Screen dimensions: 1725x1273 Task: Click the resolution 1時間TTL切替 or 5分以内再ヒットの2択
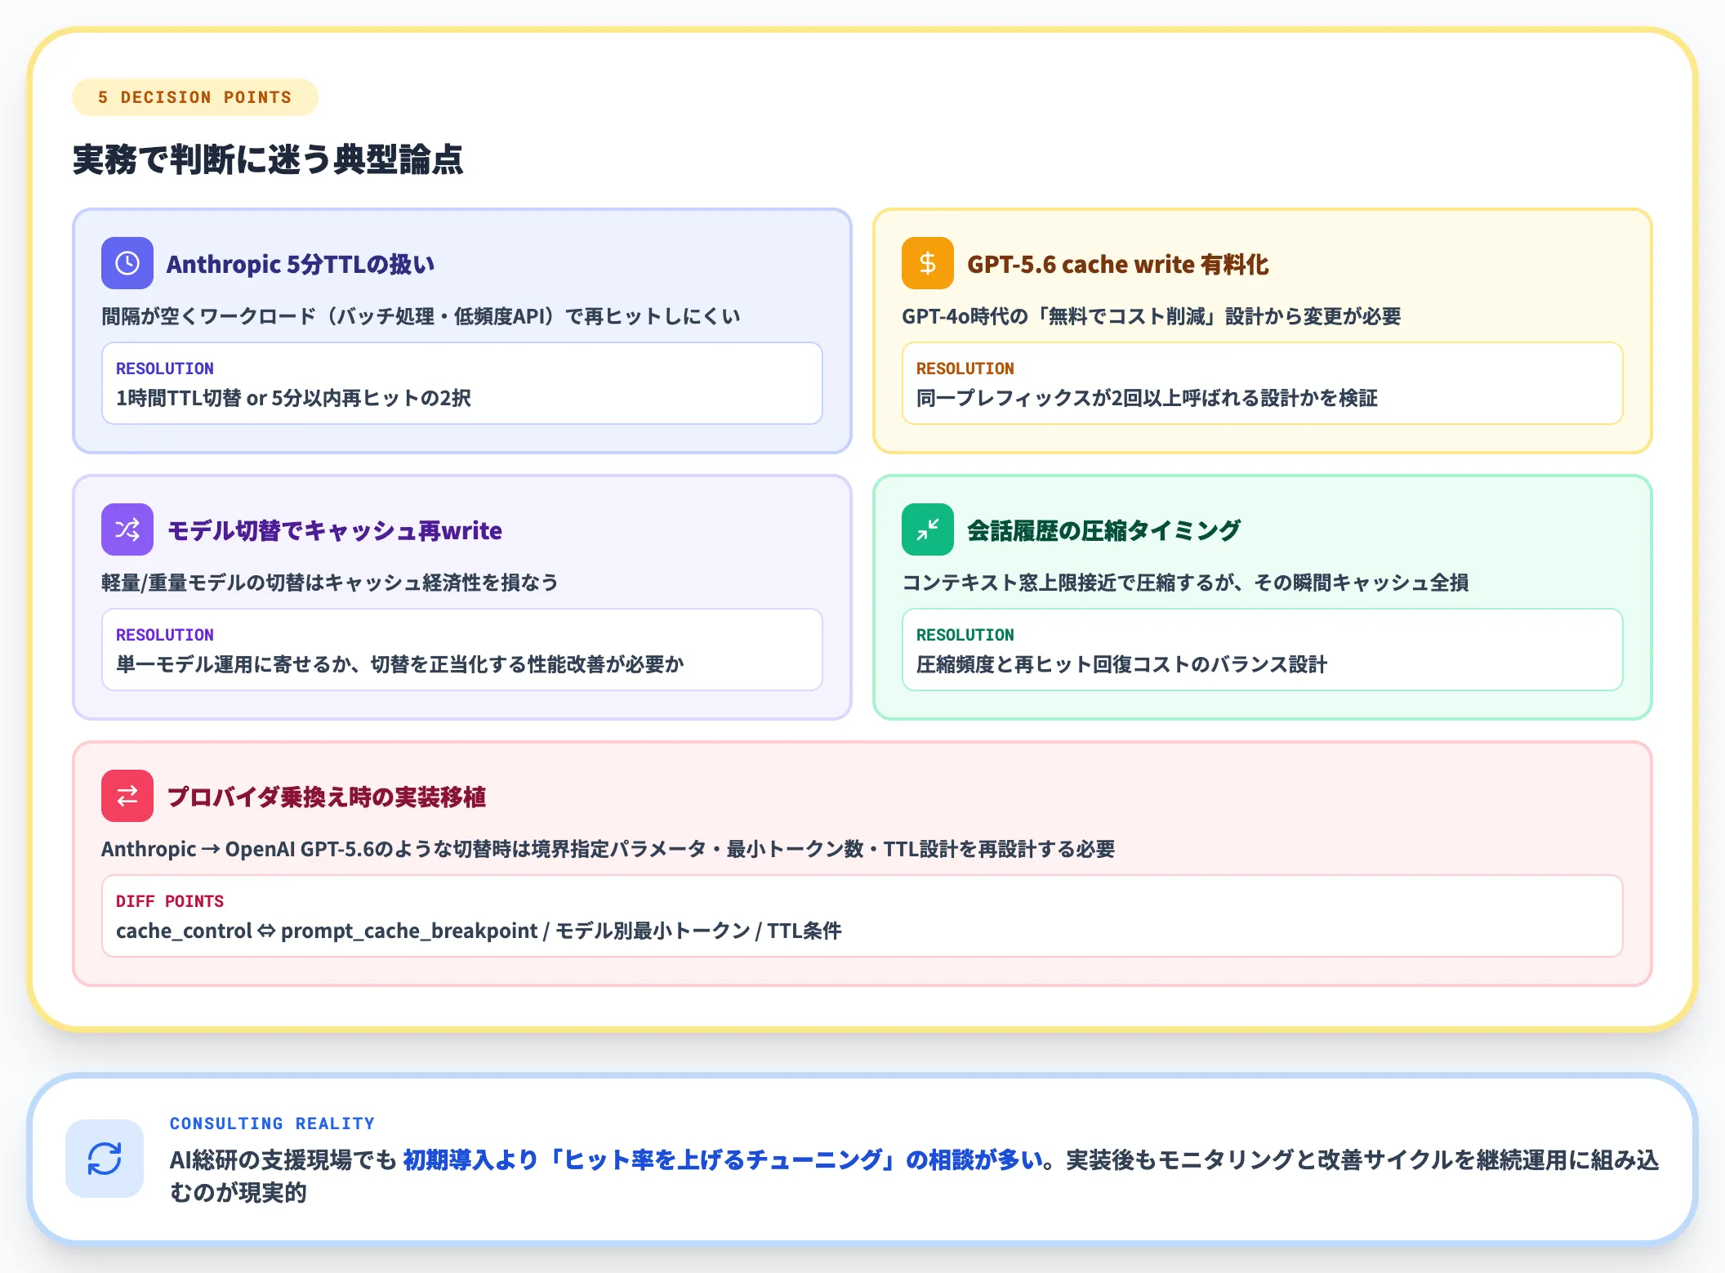pyautogui.click(x=294, y=398)
